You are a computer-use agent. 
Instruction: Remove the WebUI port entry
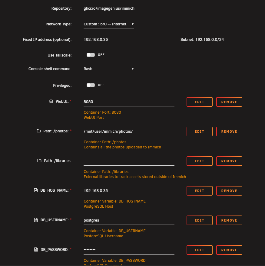tap(229, 102)
